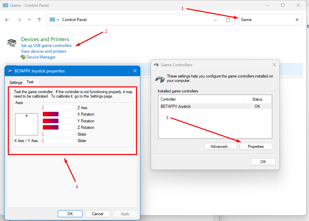Switch to the Settings tab
Screen dimensions: 309x221
[16, 83]
